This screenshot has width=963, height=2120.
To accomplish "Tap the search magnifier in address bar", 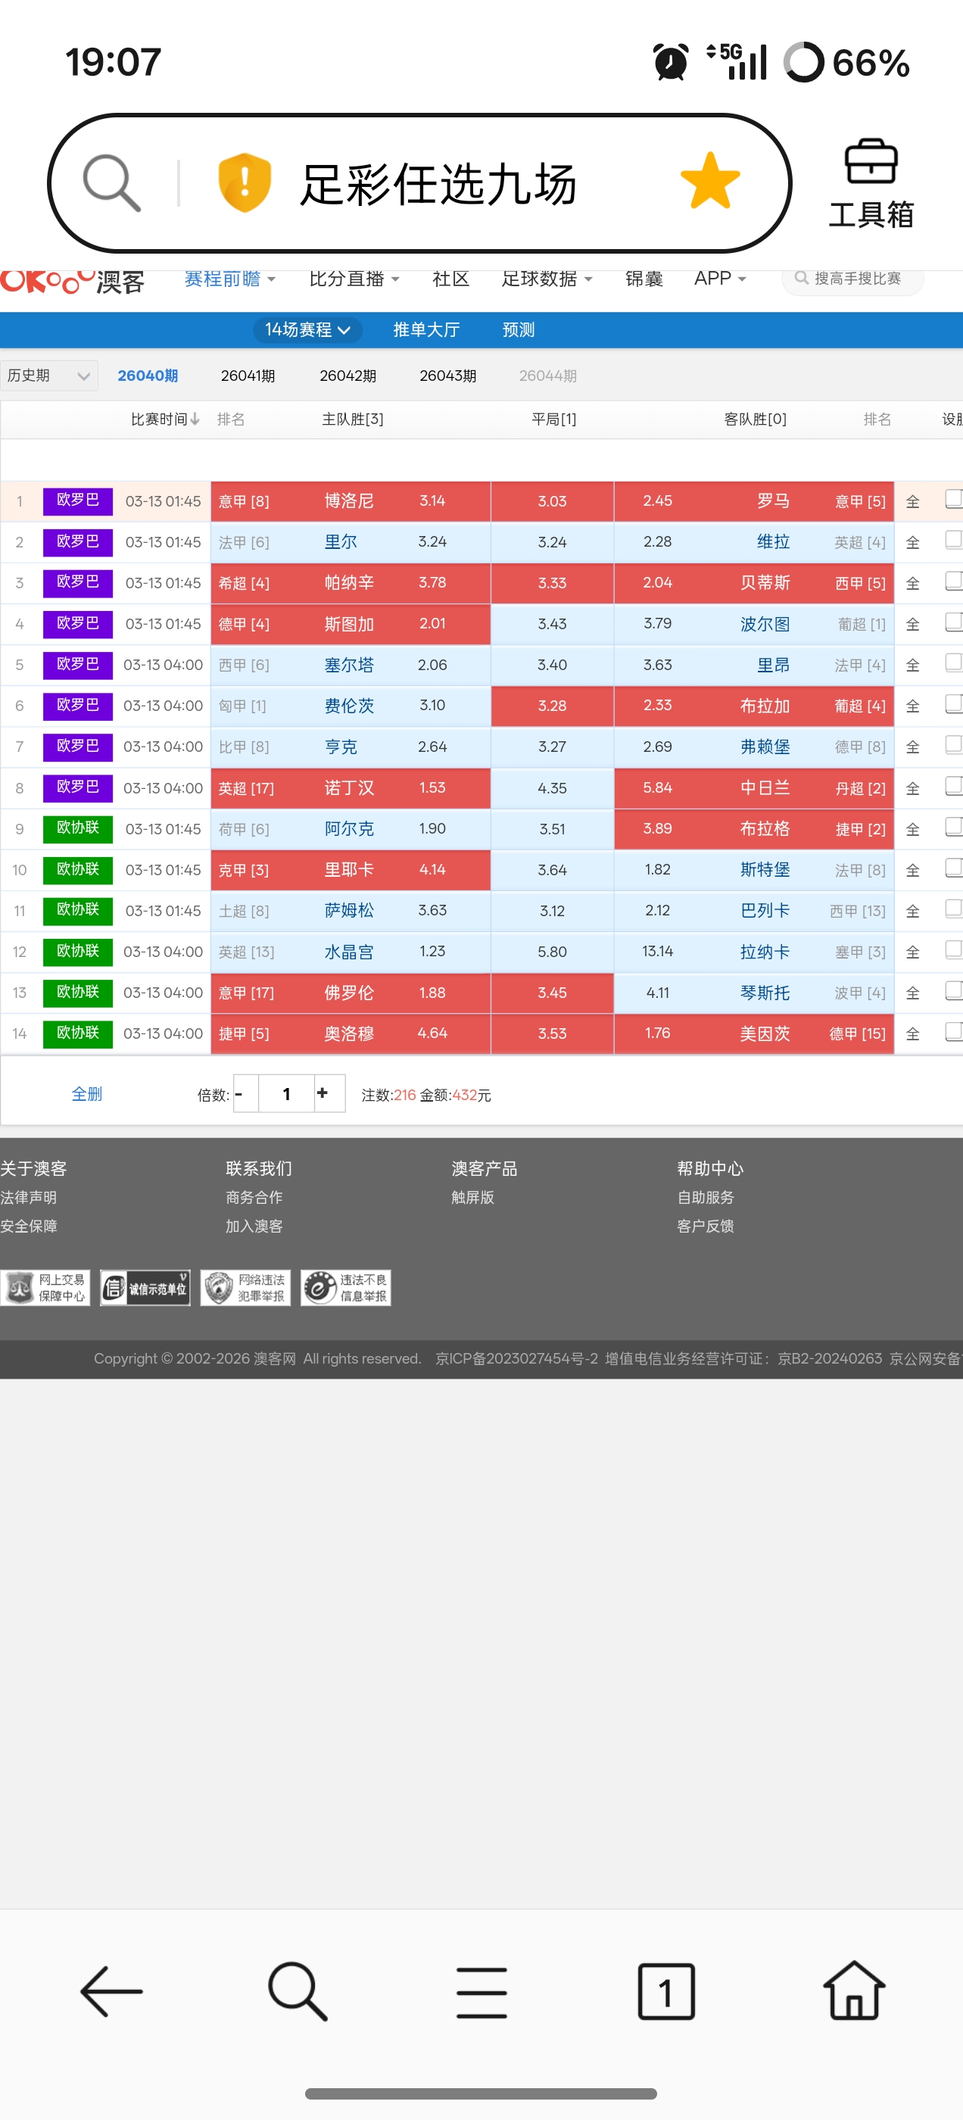I will 111,182.
